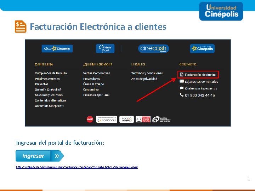Open the Club Cinépolis logo badge
Viewport: 255px width, 191px height.
[x=57, y=48]
